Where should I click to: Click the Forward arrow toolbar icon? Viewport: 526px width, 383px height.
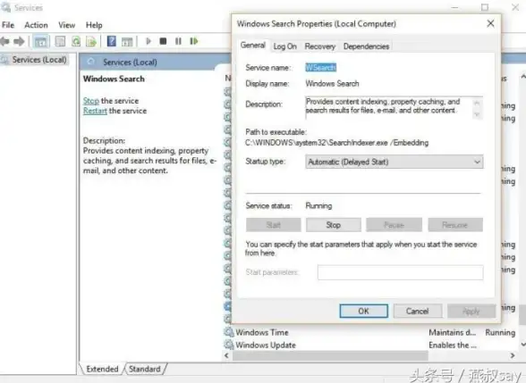19,41
